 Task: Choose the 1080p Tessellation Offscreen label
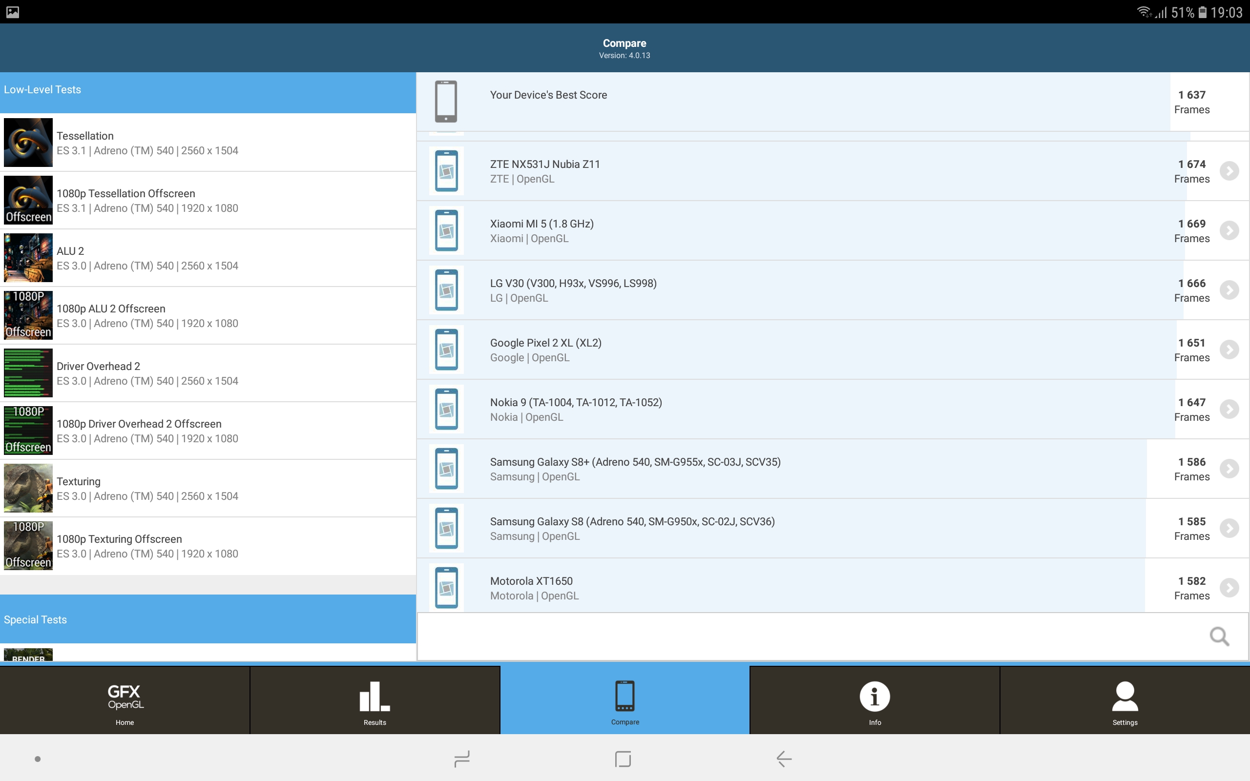[126, 193]
